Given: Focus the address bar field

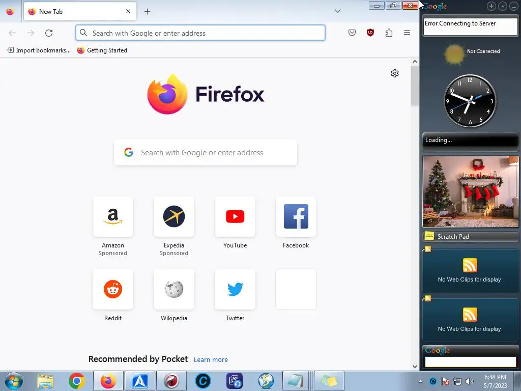Looking at the screenshot, I should pos(200,33).
